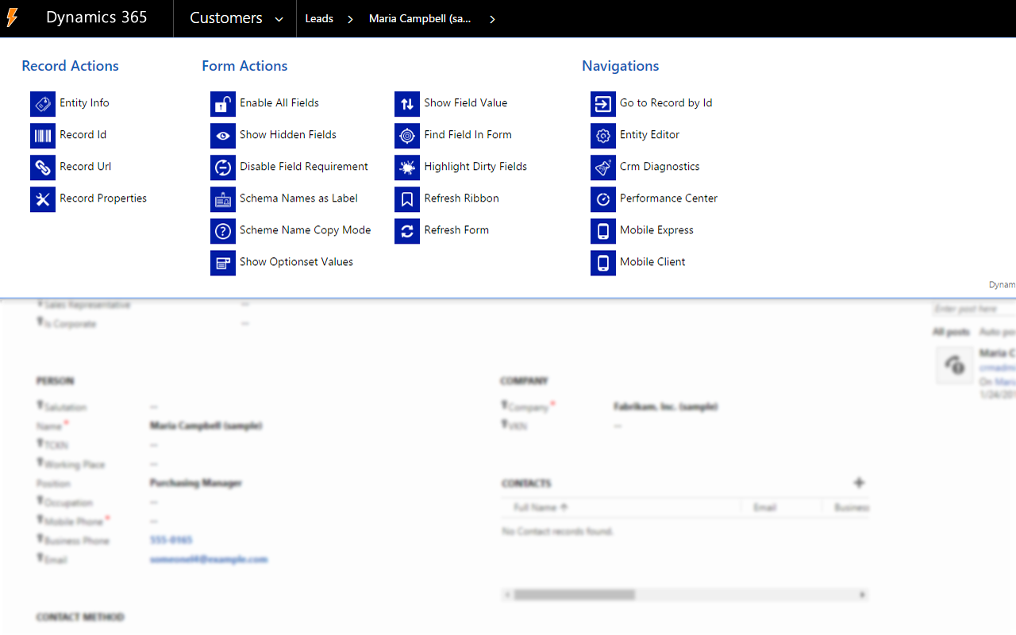Click Dynamics 365 in the top bar
Screen dimensions: 1016x635
(96, 18)
